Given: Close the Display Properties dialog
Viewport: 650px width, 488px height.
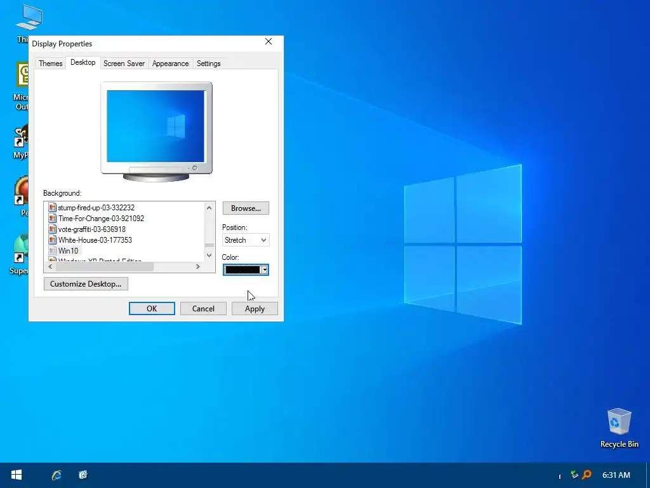Looking at the screenshot, I should pyautogui.click(x=269, y=41).
